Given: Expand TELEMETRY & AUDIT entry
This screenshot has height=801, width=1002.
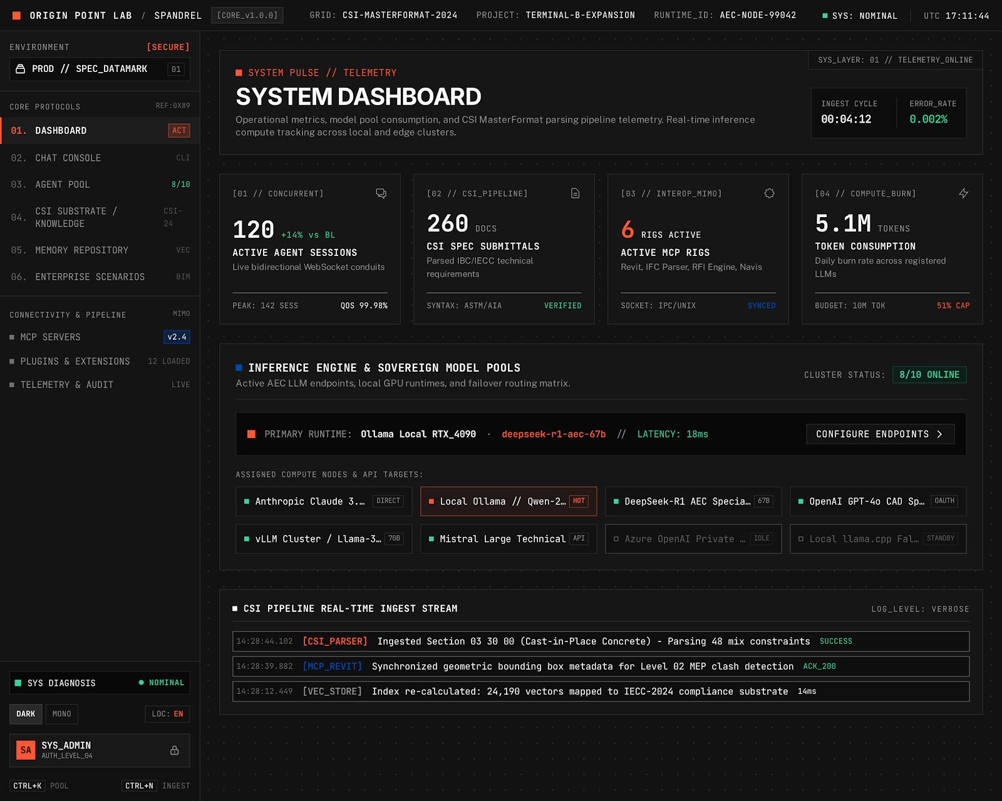Looking at the screenshot, I should click(100, 385).
